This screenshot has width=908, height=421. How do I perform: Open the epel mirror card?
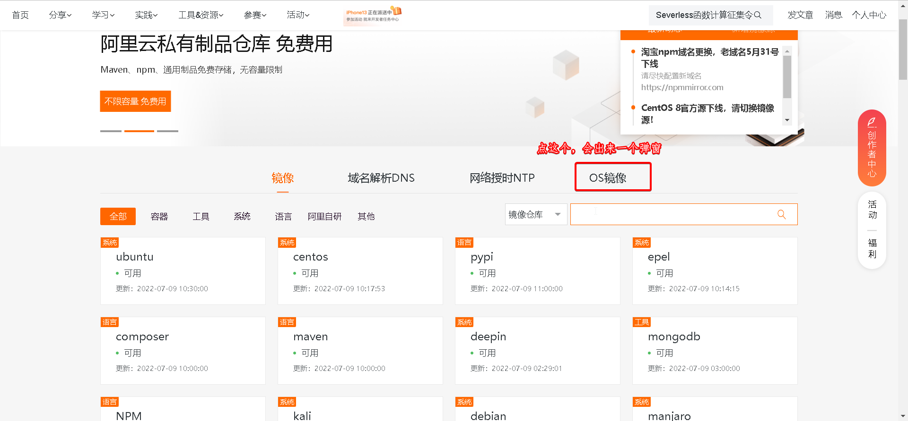click(715, 271)
